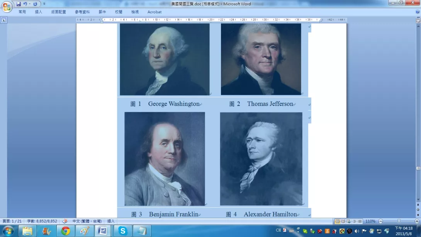Launch the media player taskbar icon
Screen dimensions: 421x237
click(46, 231)
